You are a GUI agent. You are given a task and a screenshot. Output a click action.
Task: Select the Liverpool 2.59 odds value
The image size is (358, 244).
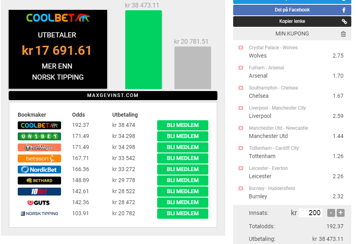[x=338, y=116]
